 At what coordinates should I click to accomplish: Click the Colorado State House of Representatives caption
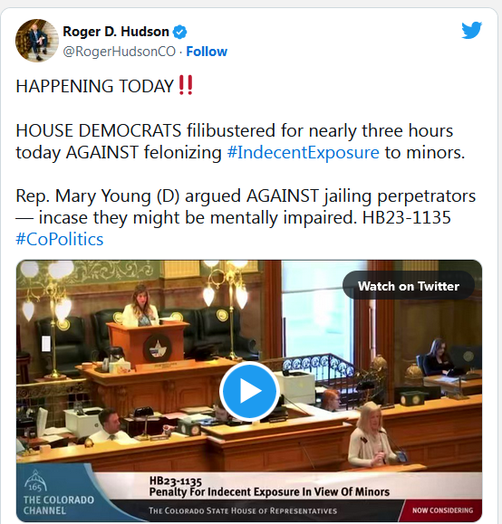[x=243, y=510]
